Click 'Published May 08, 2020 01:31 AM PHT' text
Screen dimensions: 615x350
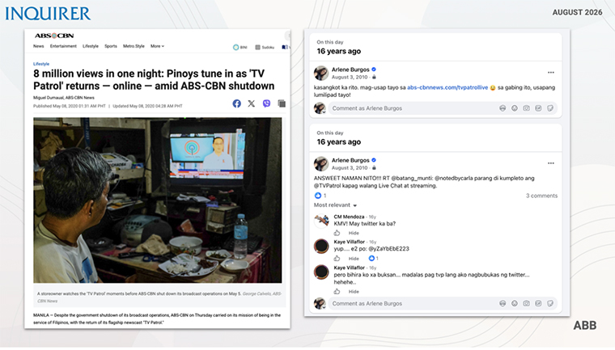[70, 106]
